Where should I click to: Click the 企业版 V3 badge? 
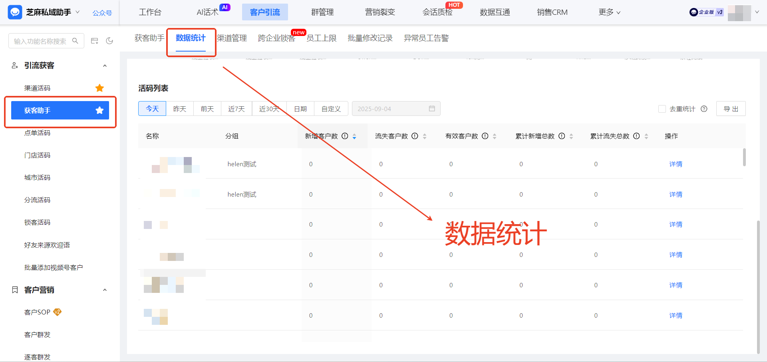706,12
